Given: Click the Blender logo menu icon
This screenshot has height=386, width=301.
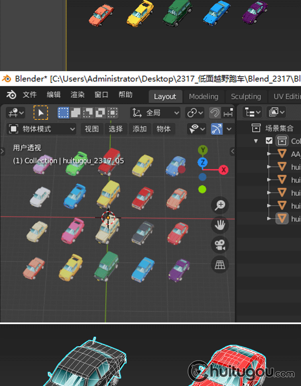Looking at the screenshot, I should [11, 95].
